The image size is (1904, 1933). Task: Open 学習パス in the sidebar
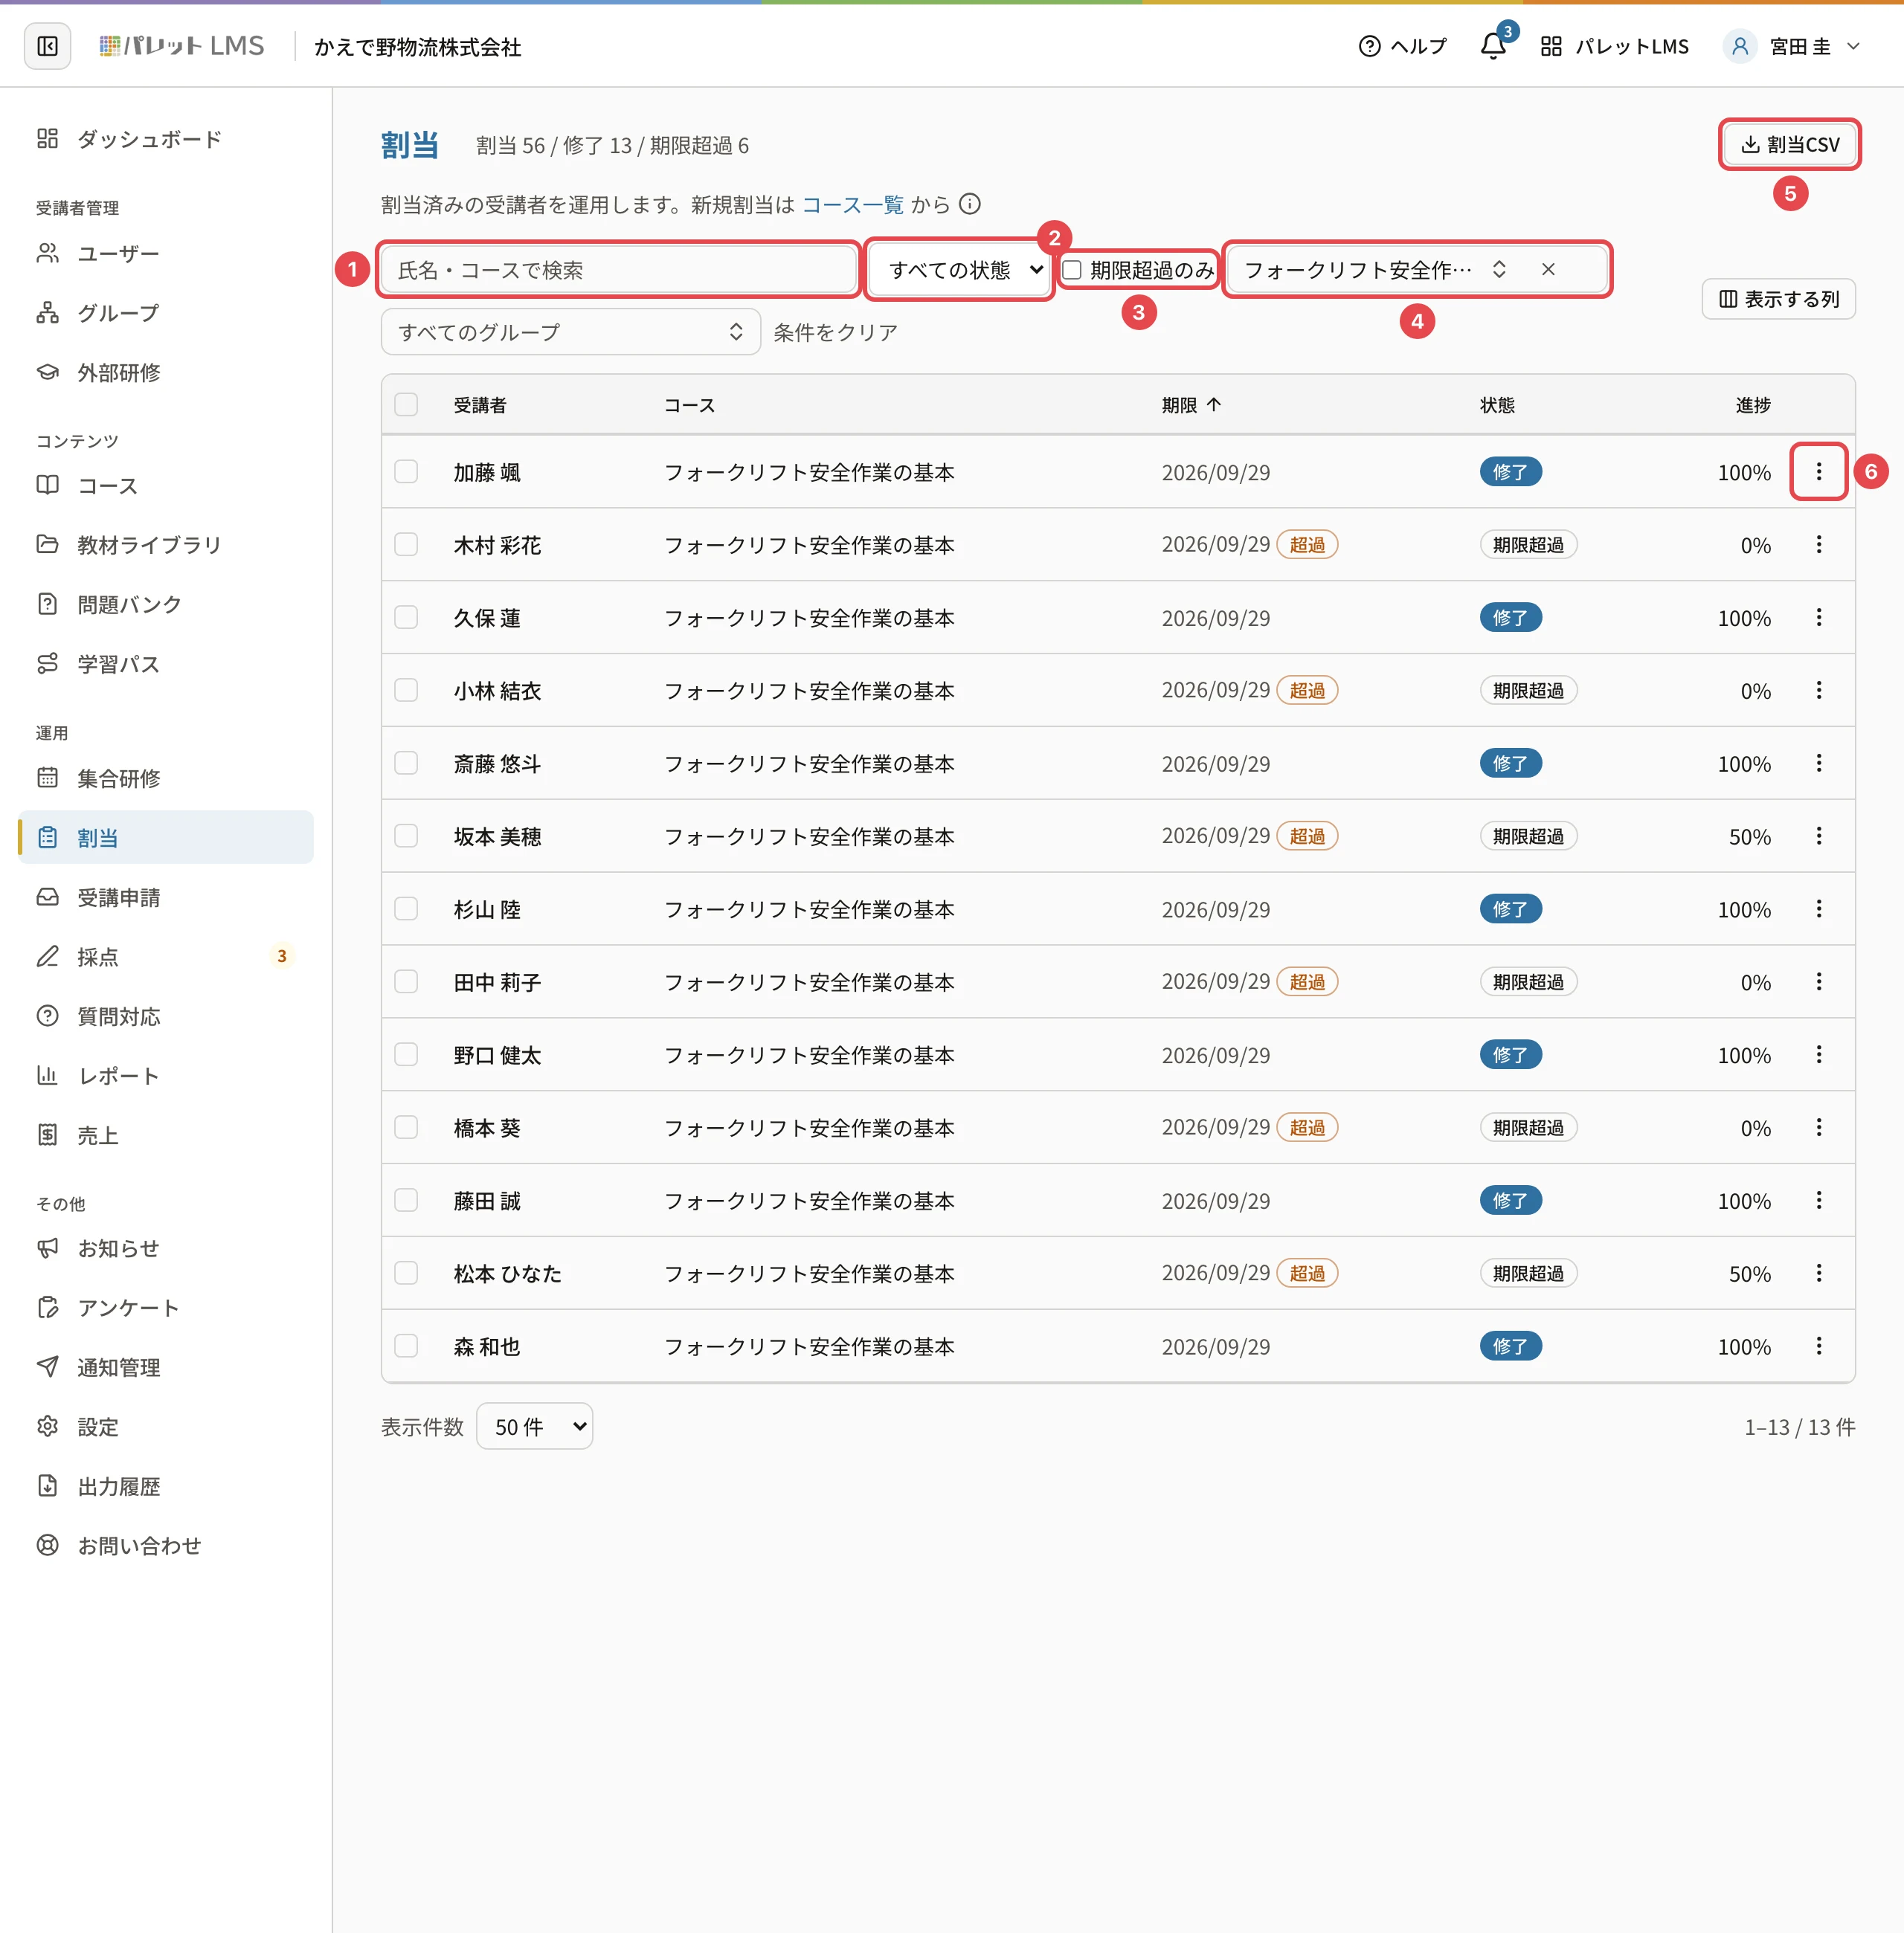tap(166, 664)
